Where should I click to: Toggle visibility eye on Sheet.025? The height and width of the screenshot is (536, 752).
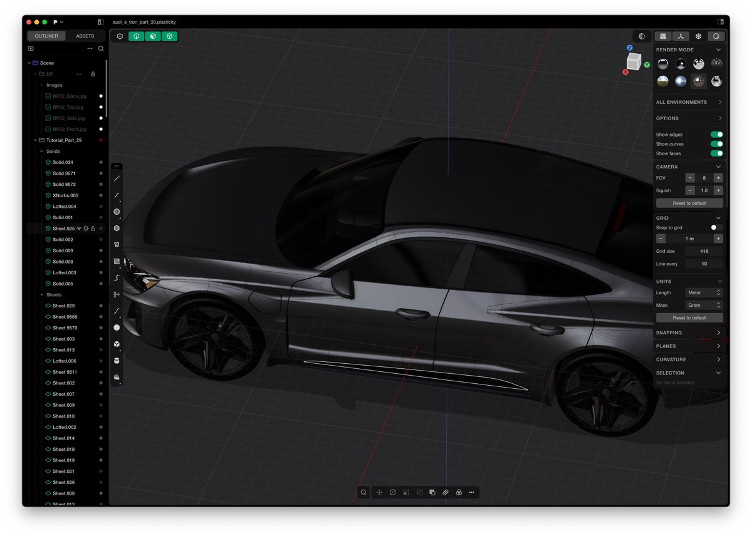(x=79, y=229)
